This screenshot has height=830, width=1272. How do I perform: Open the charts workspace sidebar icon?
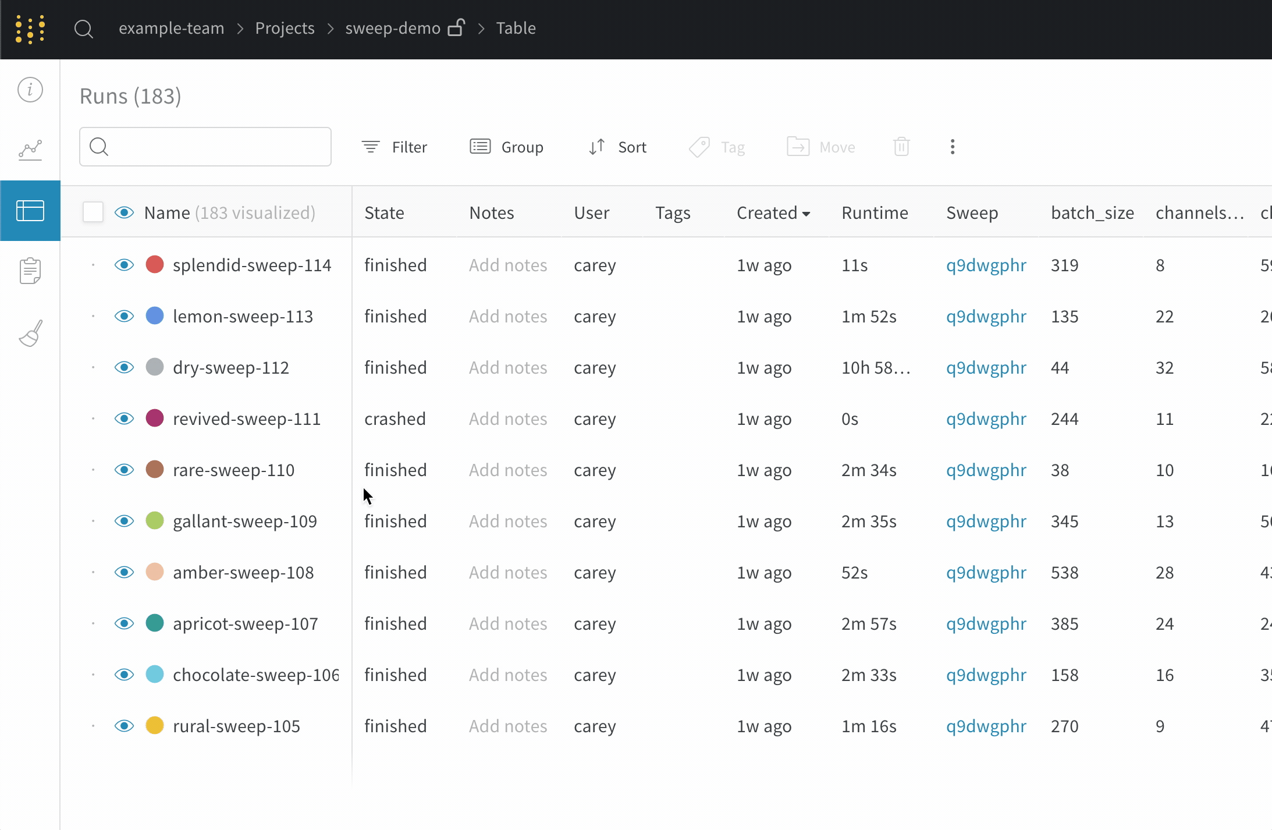[30, 150]
